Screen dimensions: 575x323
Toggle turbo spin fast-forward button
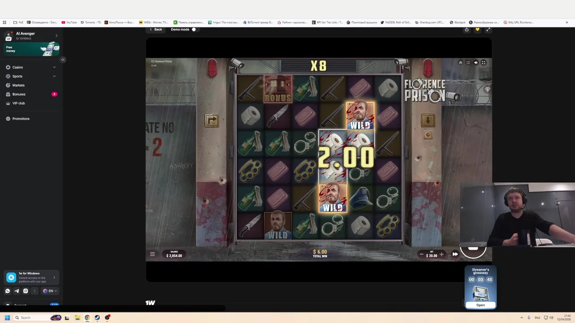coord(455,254)
